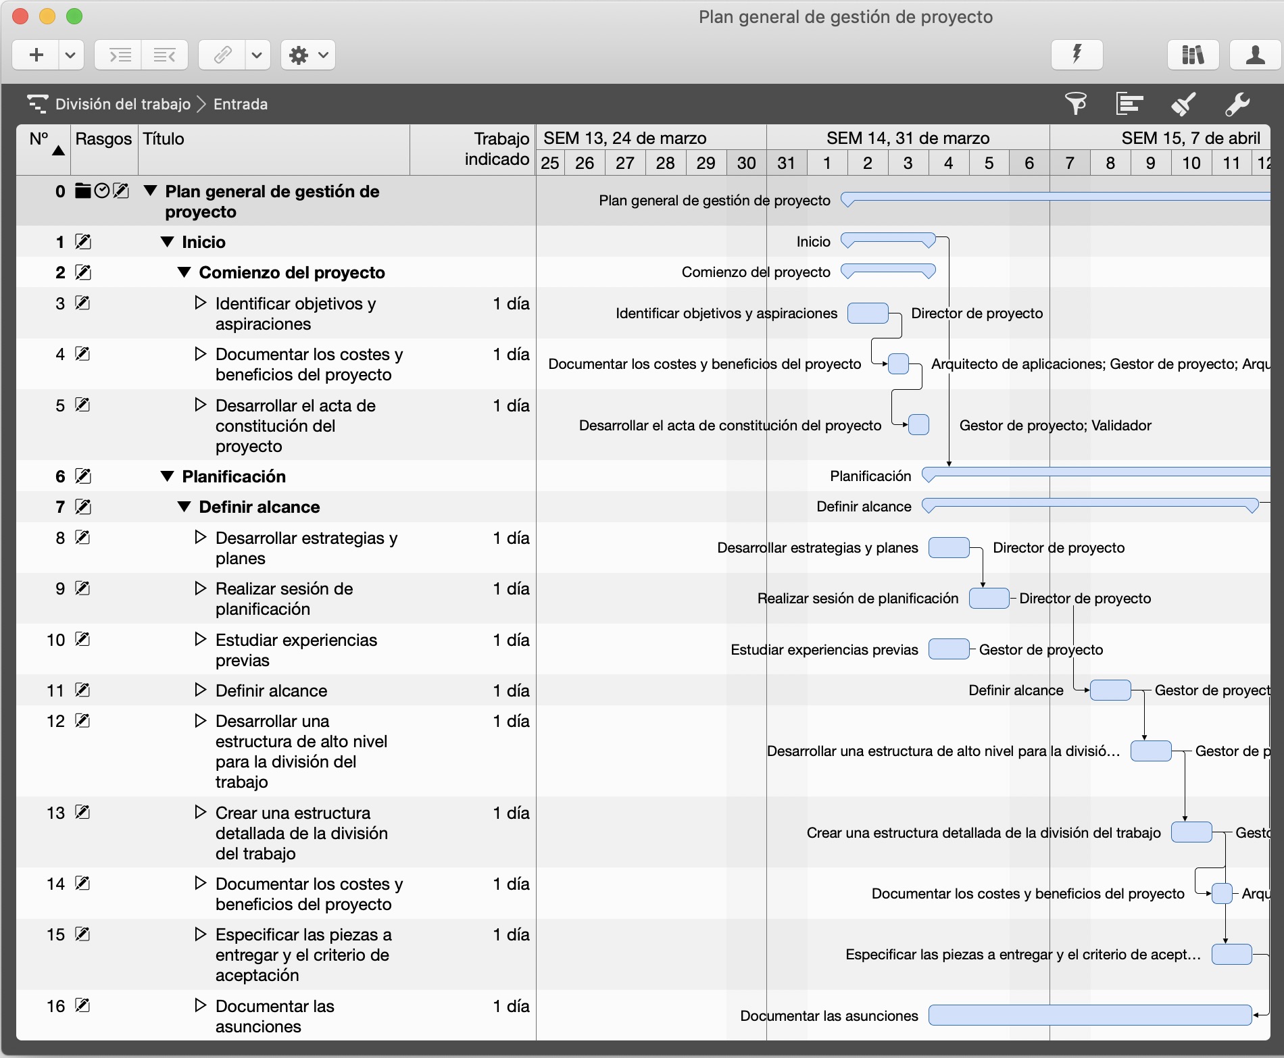The image size is (1284, 1058).
Task: Click the paintbrush styles icon
Action: 1183,104
